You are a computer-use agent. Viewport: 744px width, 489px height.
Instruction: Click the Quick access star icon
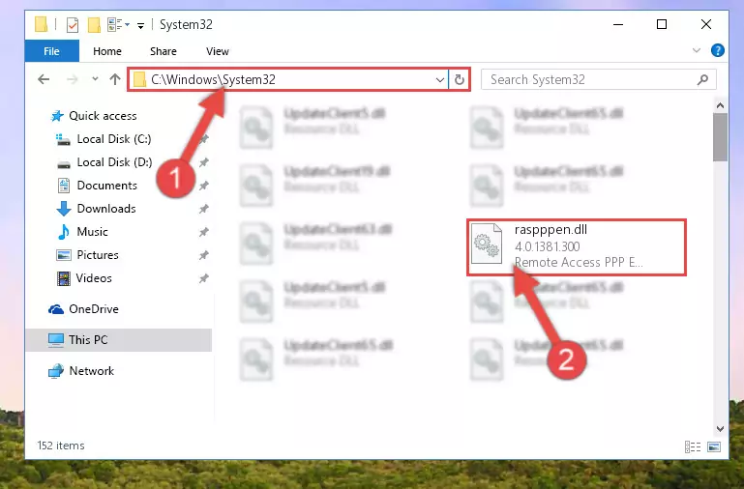pyautogui.click(x=57, y=116)
